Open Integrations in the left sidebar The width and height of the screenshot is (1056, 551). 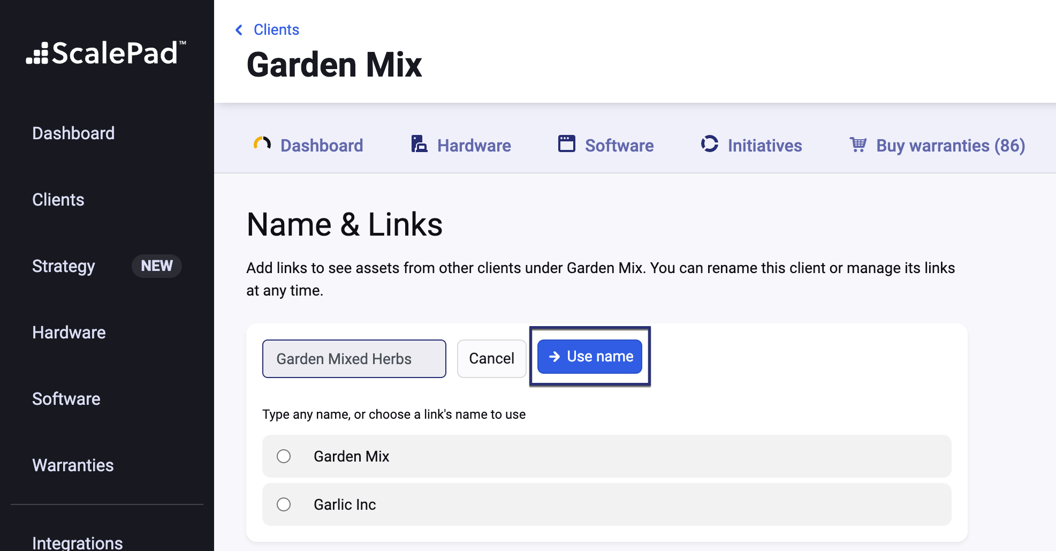(78, 542)
